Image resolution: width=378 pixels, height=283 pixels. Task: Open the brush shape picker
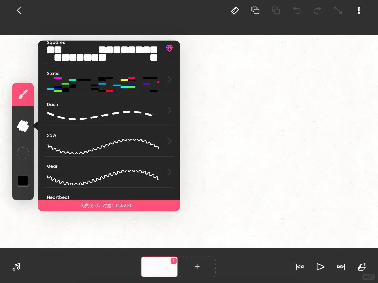(23, 126)
